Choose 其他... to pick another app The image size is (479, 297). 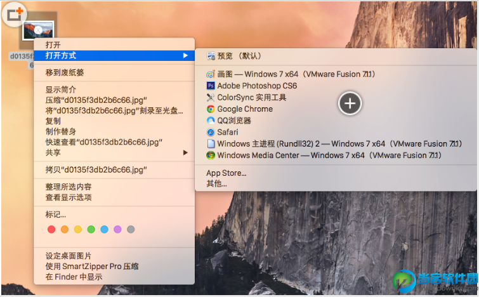[x=336, y=183]
